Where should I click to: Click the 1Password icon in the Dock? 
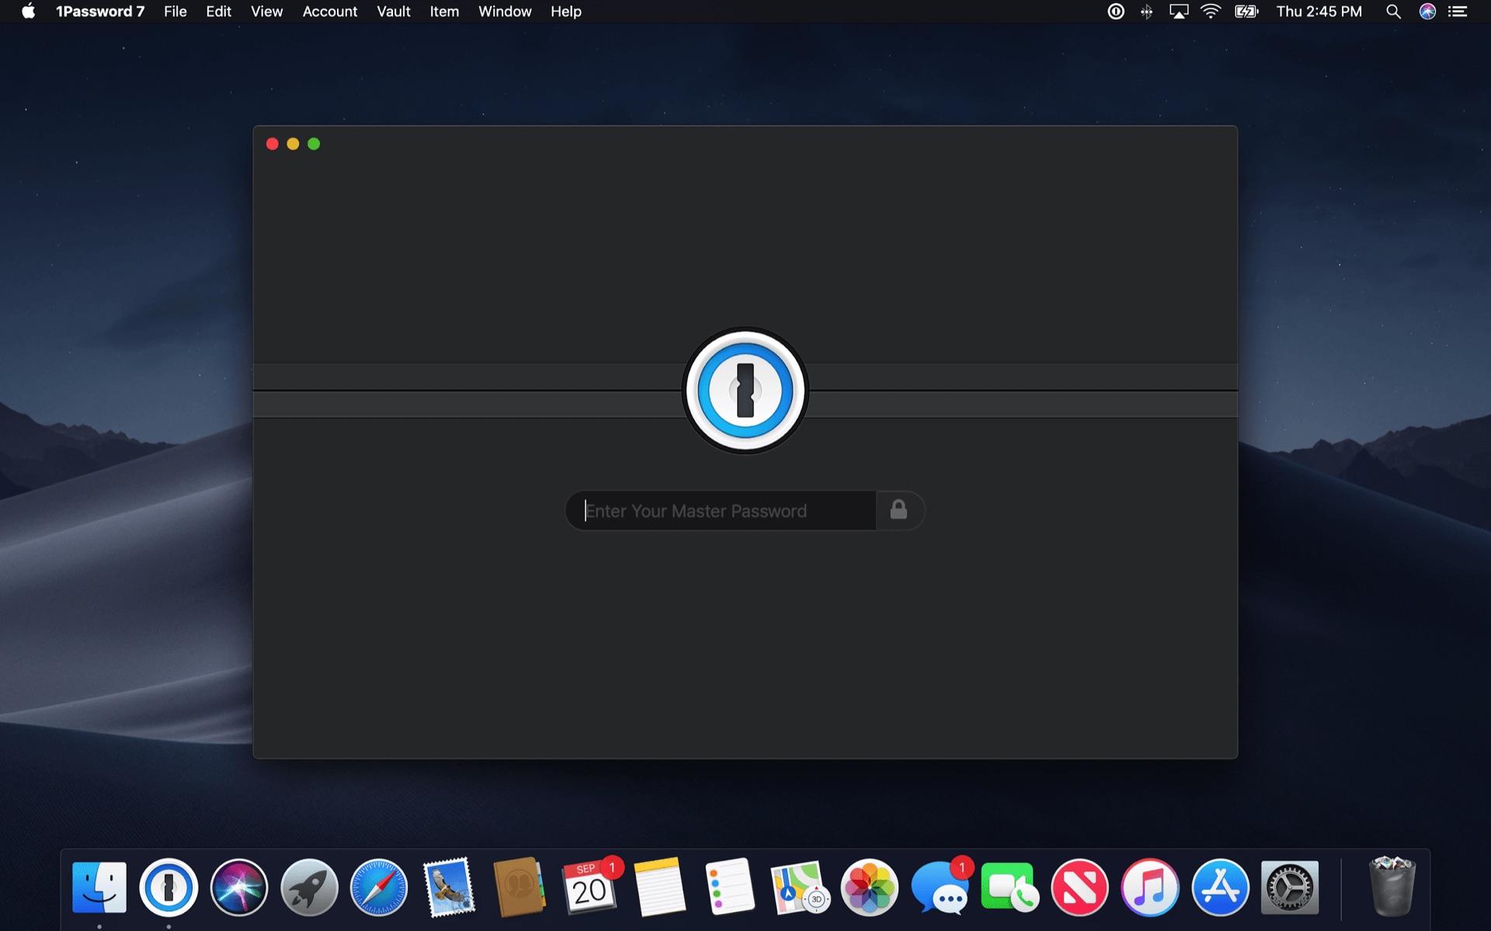point(169,888)
